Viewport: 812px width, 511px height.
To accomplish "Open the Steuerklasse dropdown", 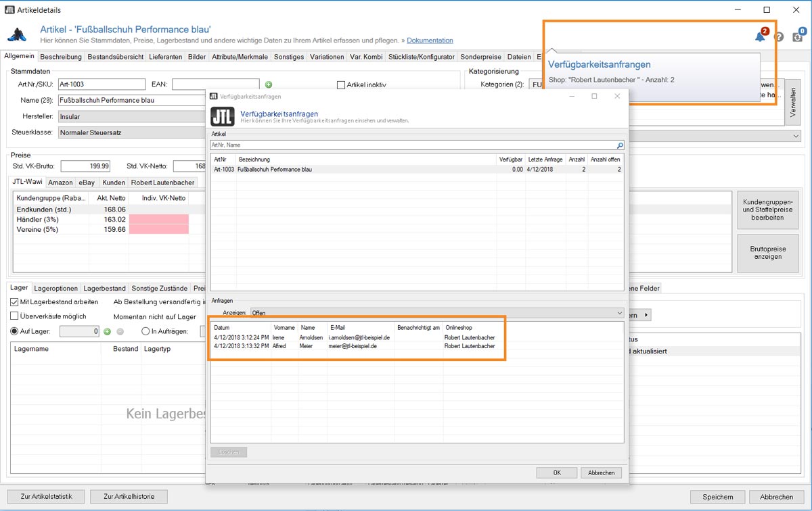I will [132, 133].
